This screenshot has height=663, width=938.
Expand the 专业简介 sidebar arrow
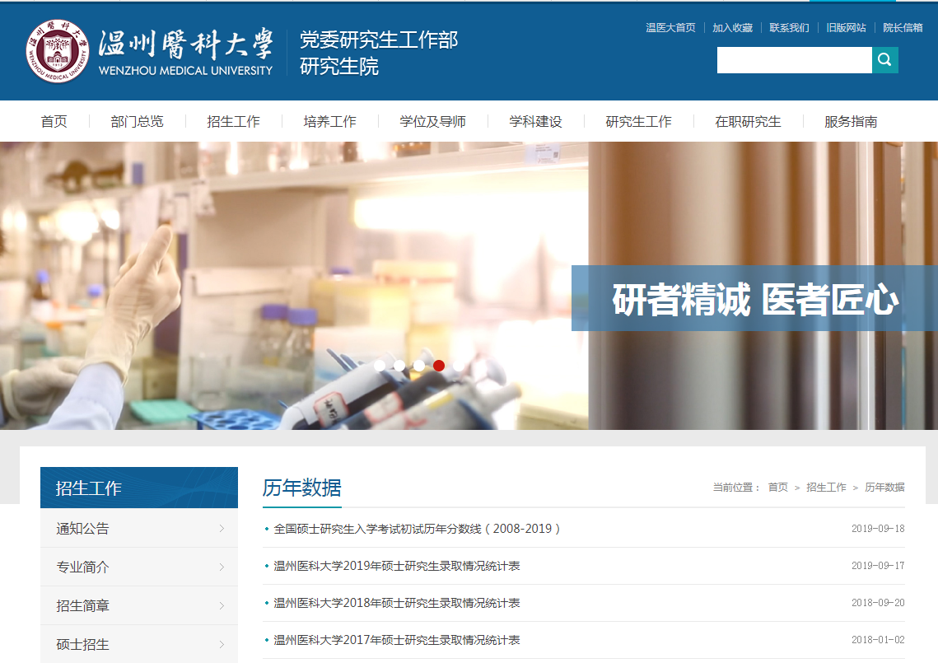click(222, 567)
